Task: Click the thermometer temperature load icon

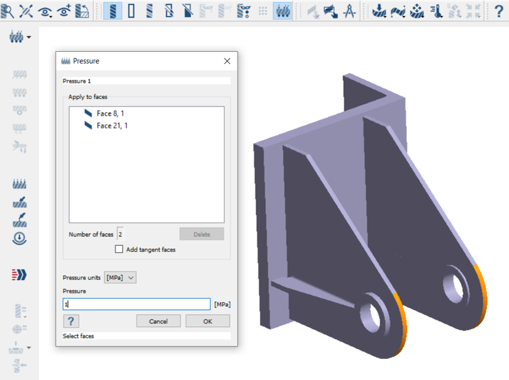Action: pos(436,10)
